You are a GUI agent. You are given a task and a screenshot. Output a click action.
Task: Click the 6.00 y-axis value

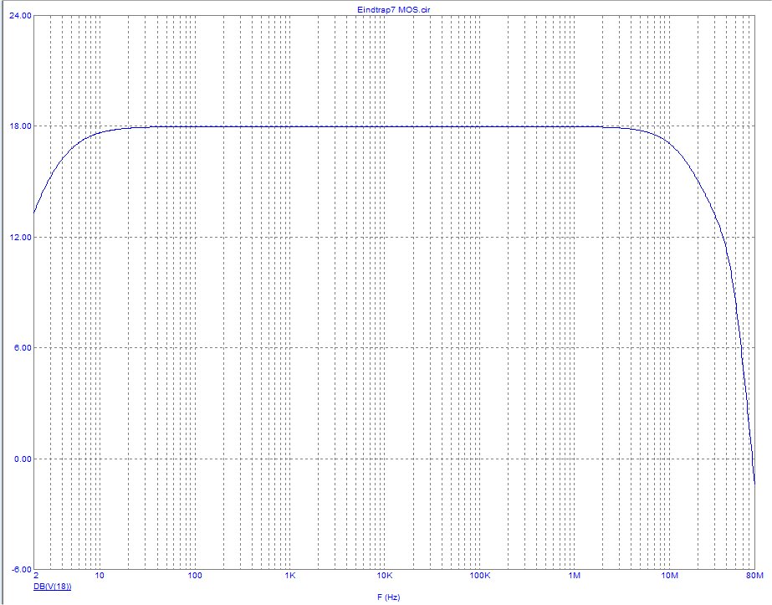tap(22, 348)
